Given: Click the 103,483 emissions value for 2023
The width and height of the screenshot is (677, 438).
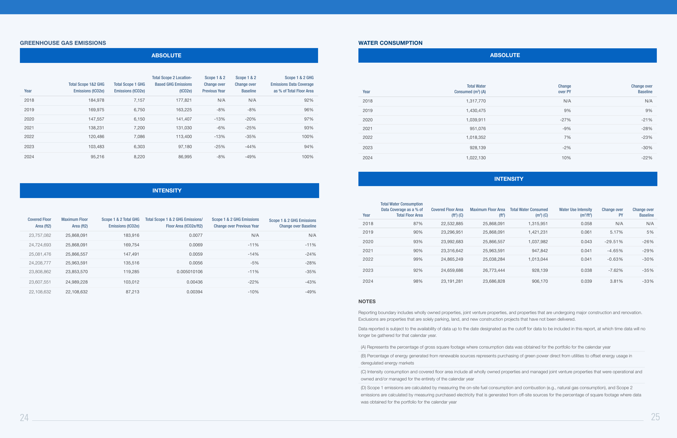Looking at the screenshot, I should click(96, 147).
